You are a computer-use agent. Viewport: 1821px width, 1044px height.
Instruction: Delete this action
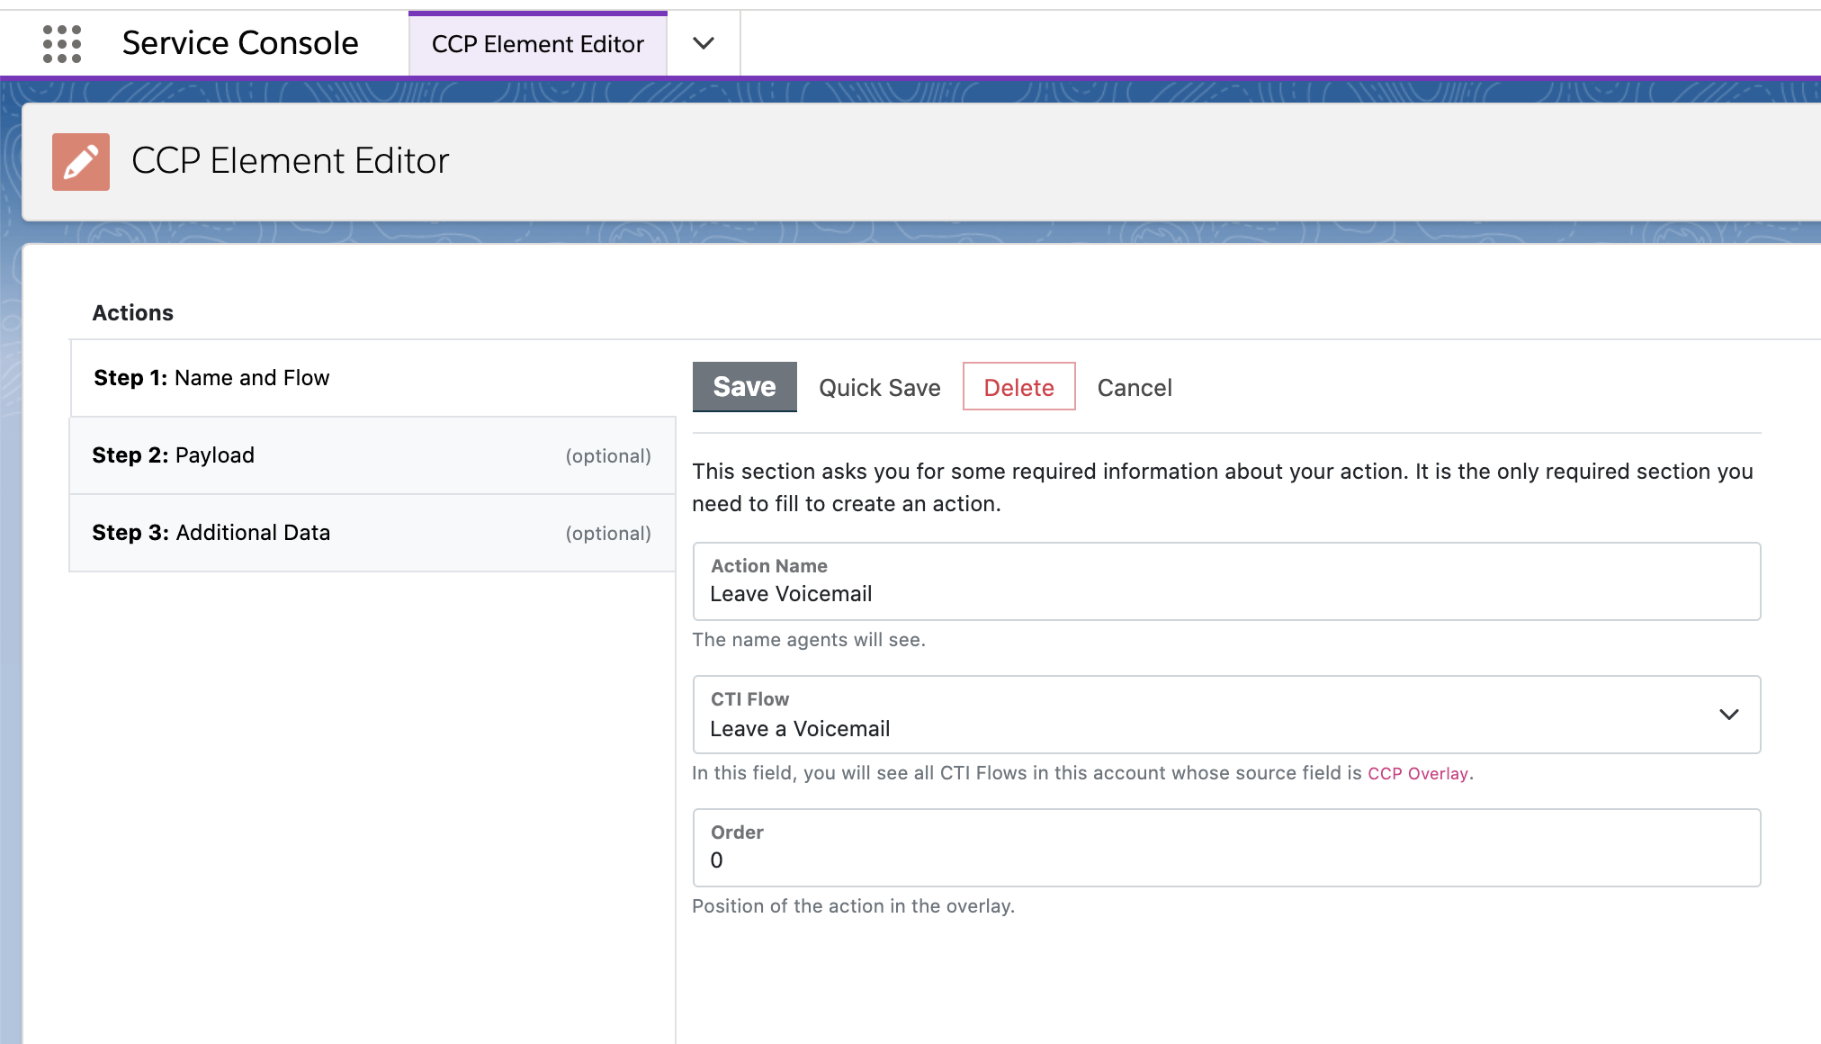coord(1018,387)
